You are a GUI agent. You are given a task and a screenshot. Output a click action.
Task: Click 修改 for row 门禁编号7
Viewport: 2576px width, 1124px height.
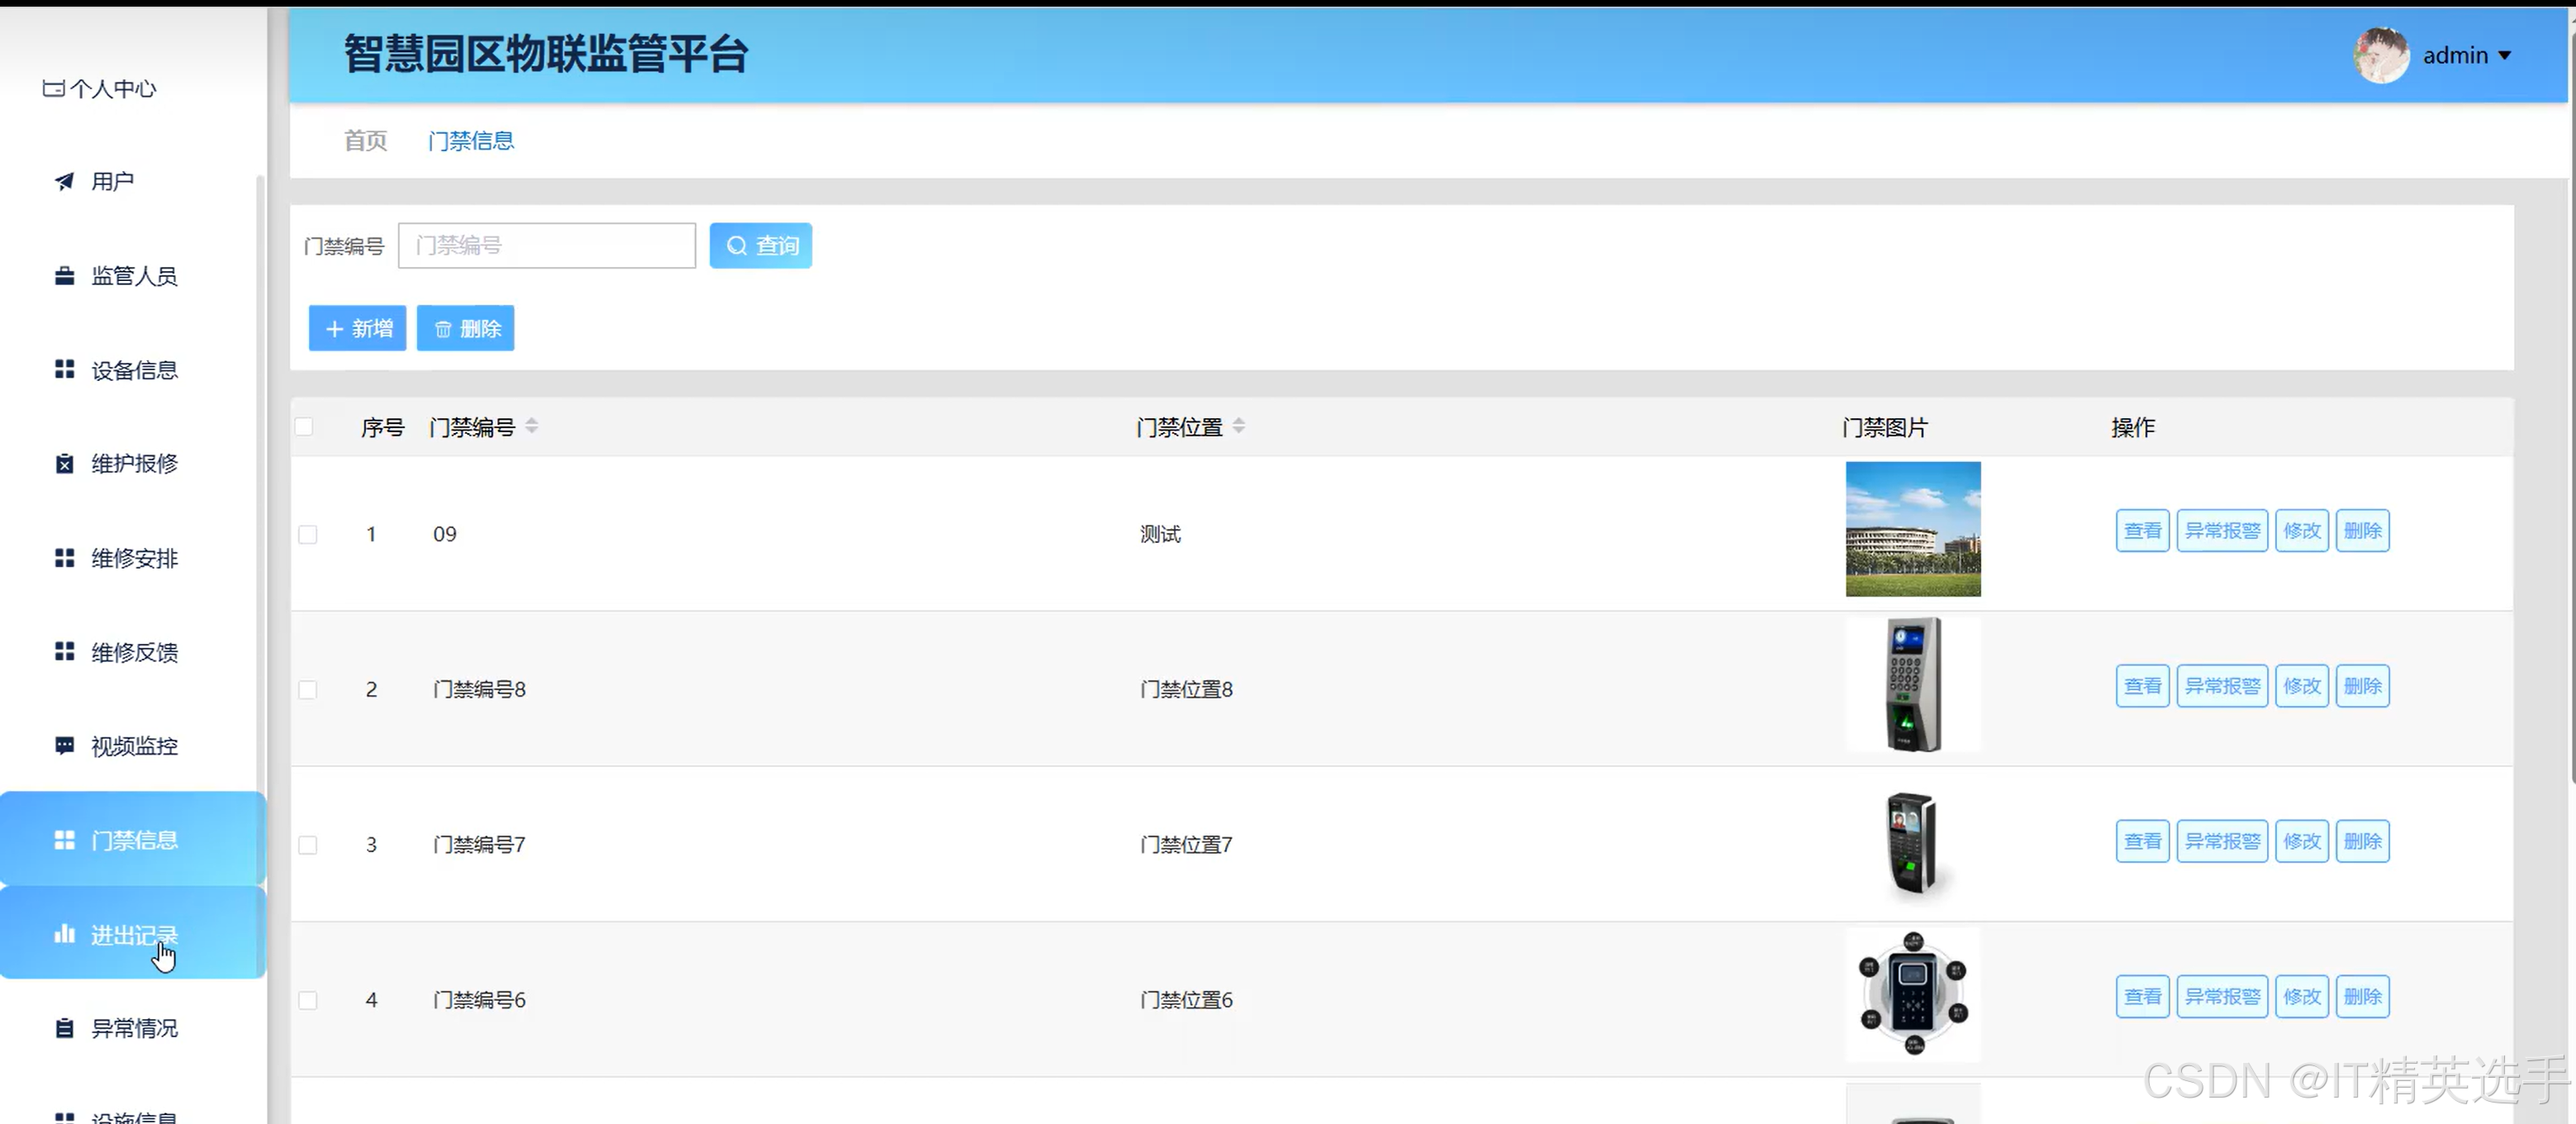(2302, 841)
